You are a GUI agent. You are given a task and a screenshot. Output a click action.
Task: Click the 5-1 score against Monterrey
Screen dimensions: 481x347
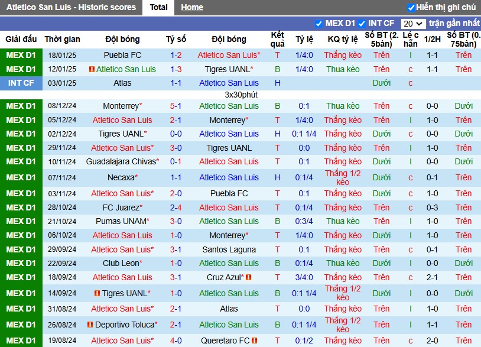click(175, 106)
